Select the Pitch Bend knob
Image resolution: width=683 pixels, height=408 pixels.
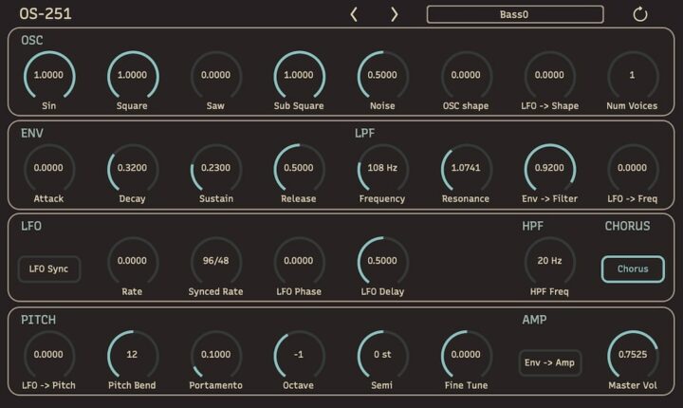pos(133,354)
